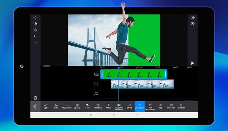Delete the selected clip with trash icon

coord(35,98)
